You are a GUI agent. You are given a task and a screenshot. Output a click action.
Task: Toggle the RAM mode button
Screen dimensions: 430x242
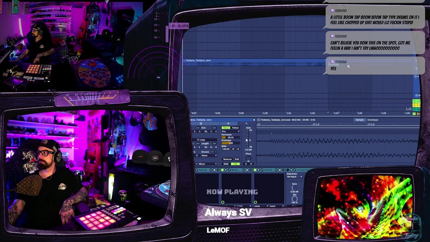pyautogui.click(x=226, y=164)
